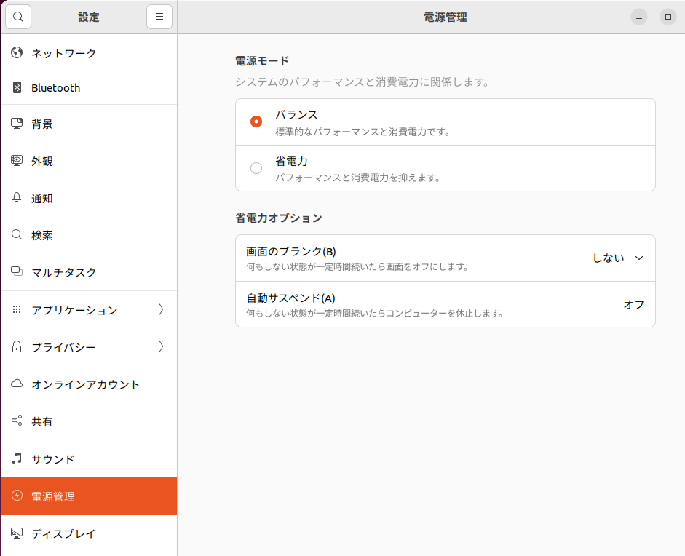Open the 画面のブランク dropdown showing しない
The image size is (685, 556).
point(617,258)
